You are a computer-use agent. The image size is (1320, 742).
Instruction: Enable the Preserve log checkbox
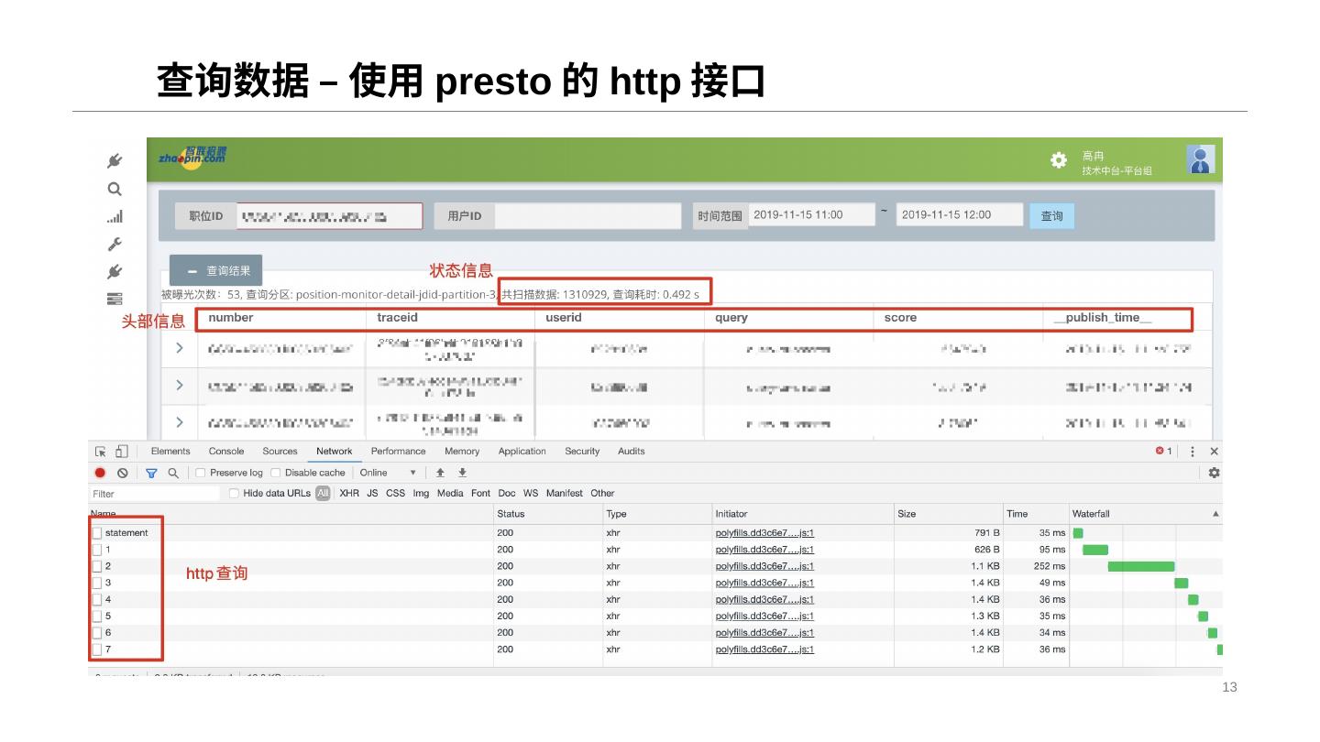tap(201, 474)
